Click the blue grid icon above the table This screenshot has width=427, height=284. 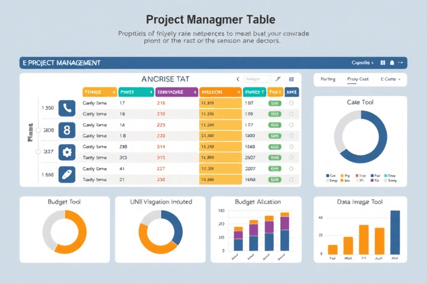tap(291, 79)
